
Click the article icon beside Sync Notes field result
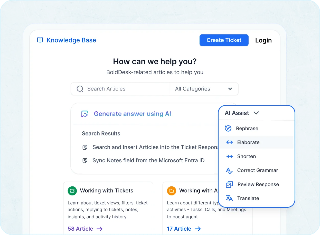(x=85, y=160)
